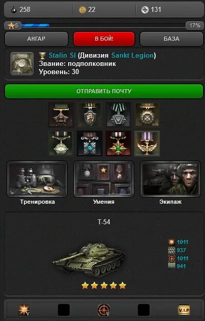Select the shield medal with flag emblem
This screenshot has height=321, width=205.
[x=90, y=115]
